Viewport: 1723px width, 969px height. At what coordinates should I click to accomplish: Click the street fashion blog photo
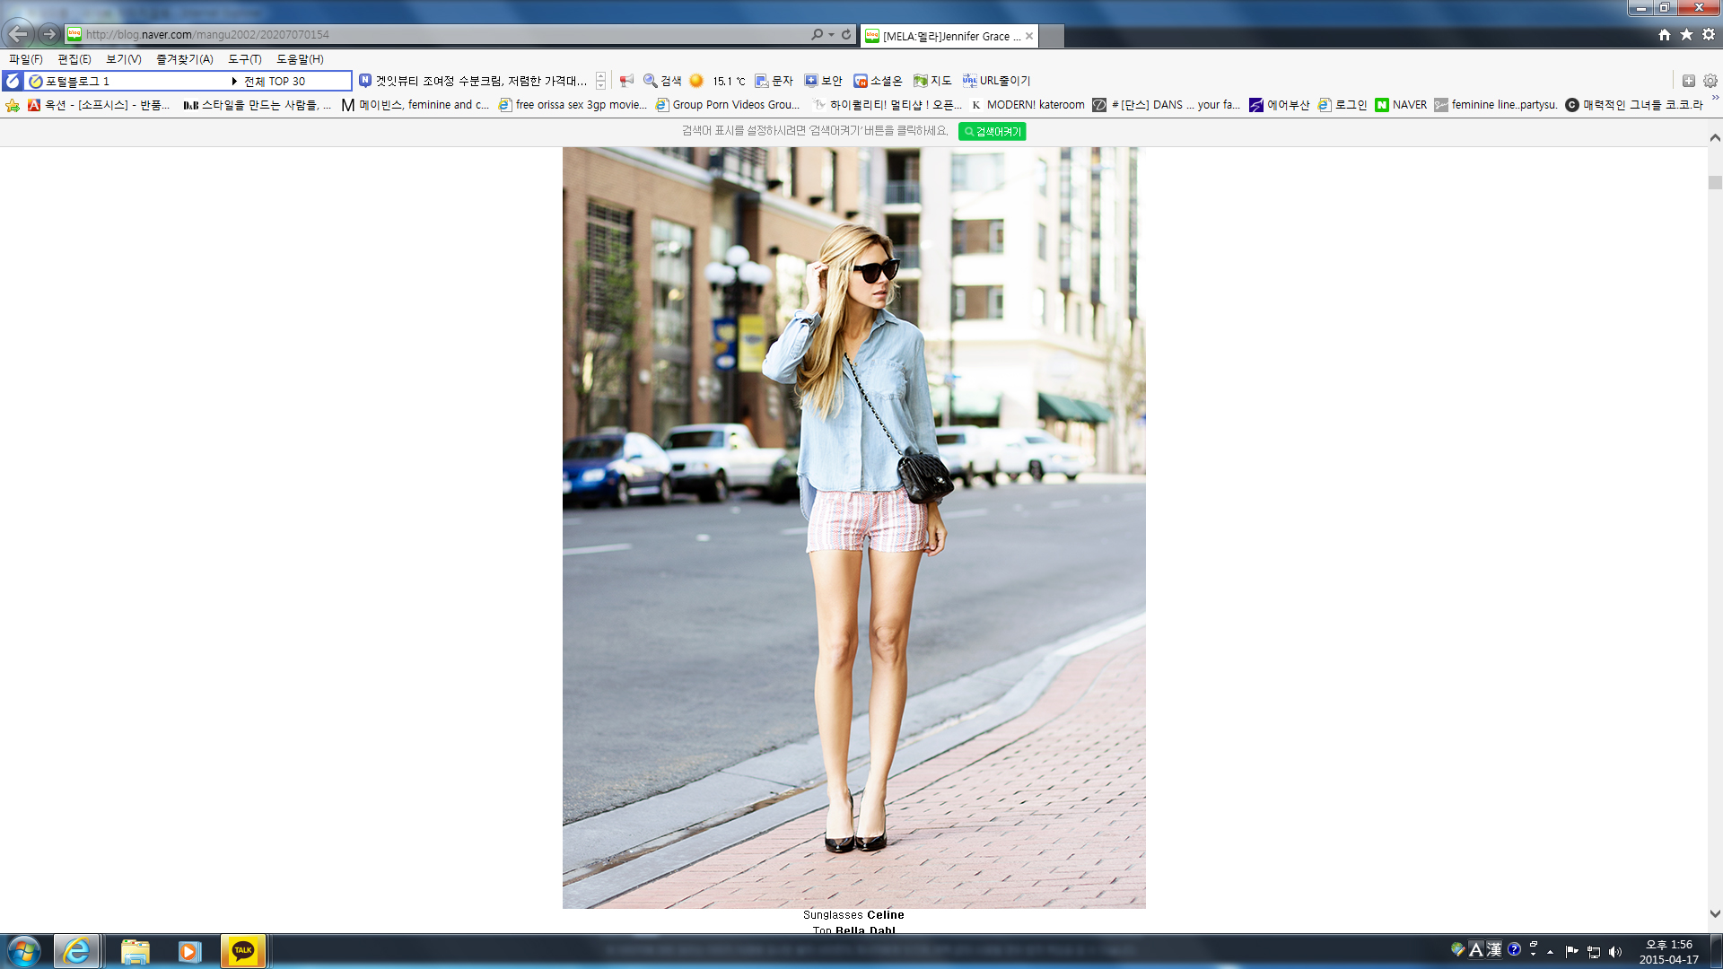[x=853, y=528]
